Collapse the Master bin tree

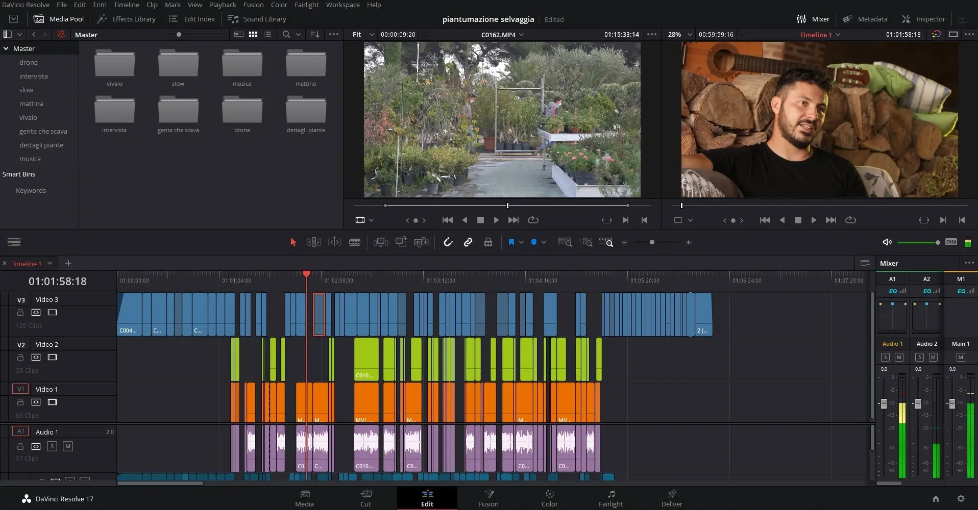(x=6, y=48)
